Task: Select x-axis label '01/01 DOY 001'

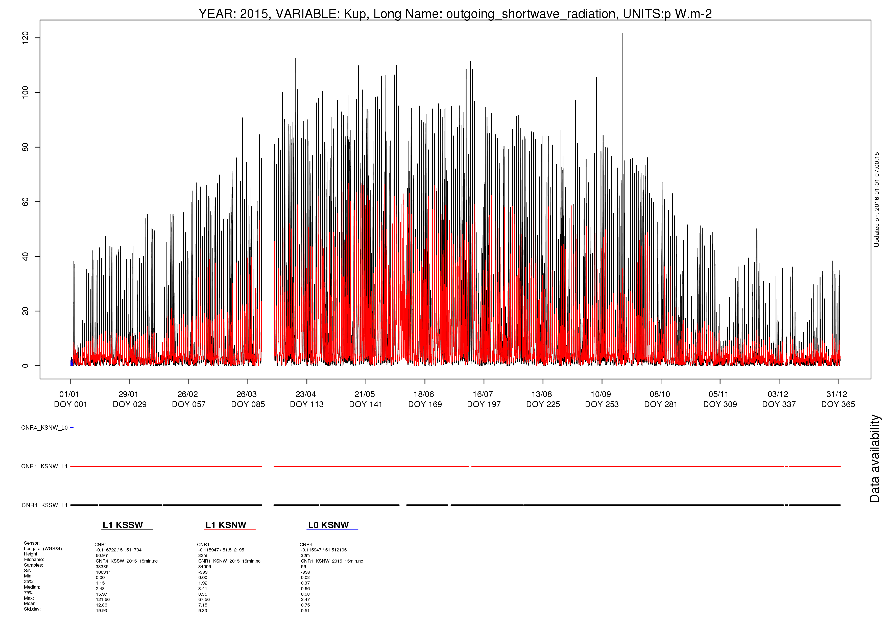Action: coord(70,399)
